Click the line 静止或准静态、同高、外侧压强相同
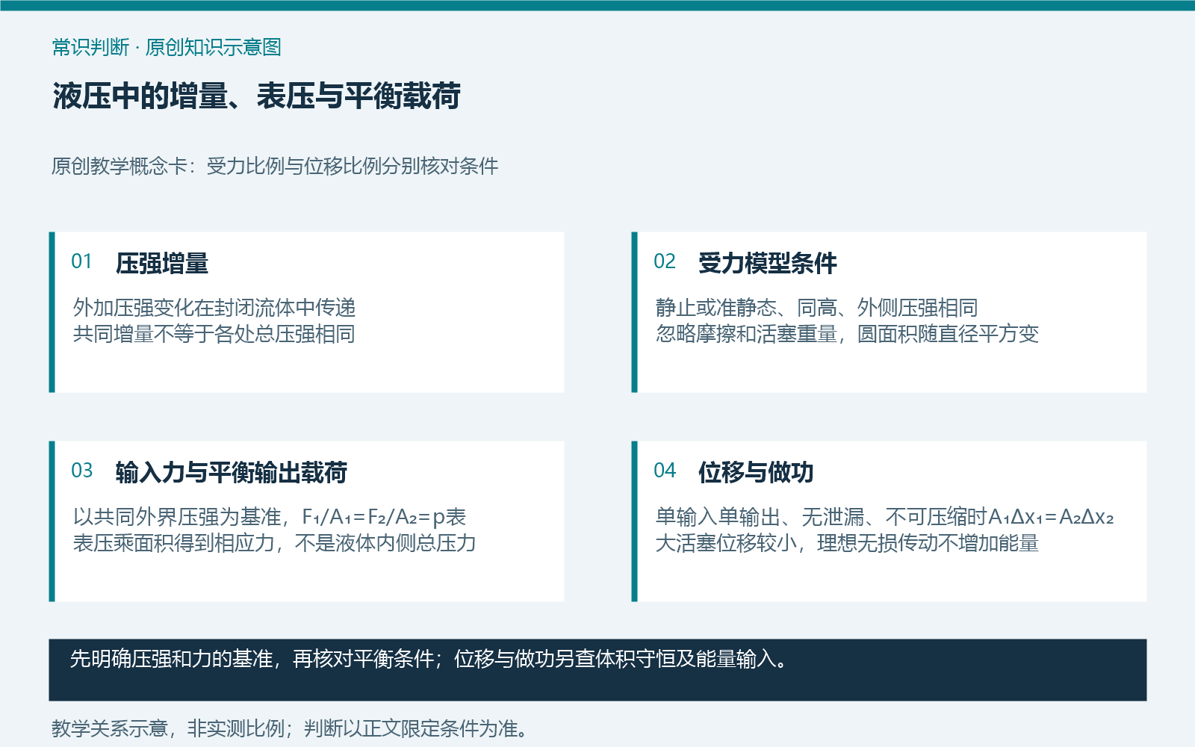The width and height of the screenshot is (1195, 747). click(817, 307)
